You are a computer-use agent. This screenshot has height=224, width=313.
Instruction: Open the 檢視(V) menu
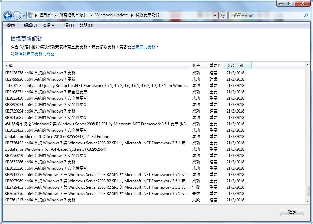[49, 25]
